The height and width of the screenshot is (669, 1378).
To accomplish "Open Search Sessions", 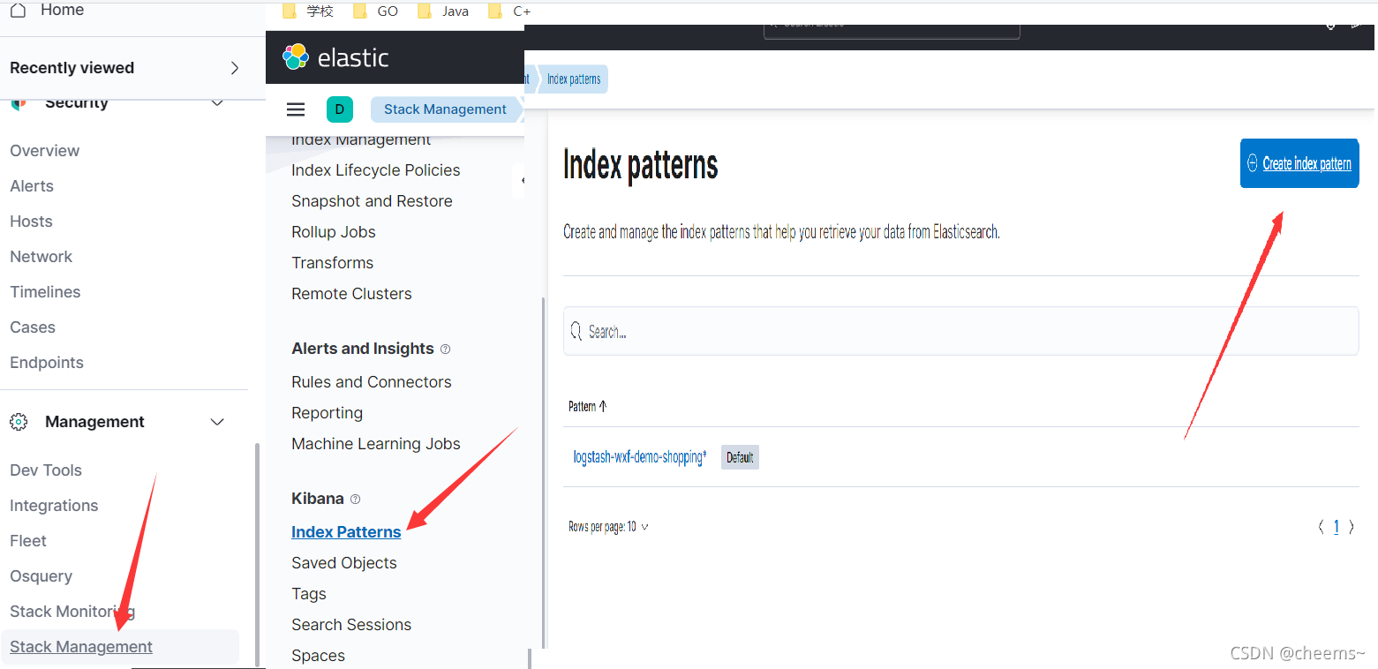I will coord(351,625).
